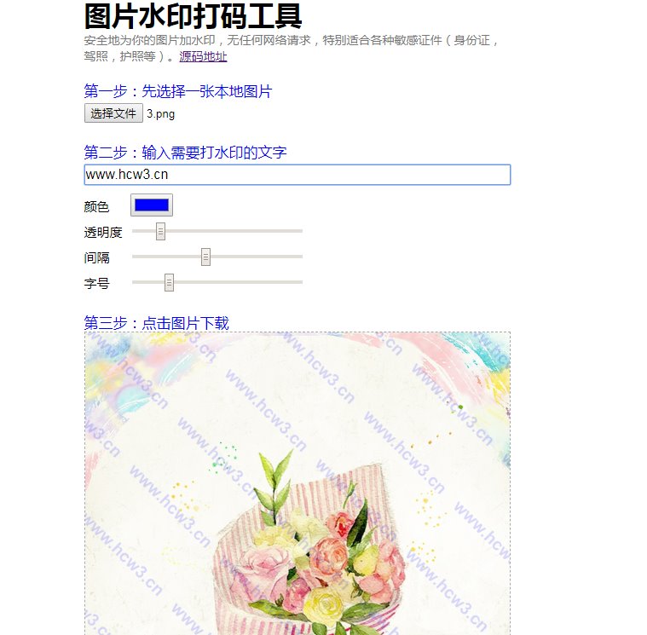This screenshot has width=647, height=635.
Task: Select the 第一步 step heading text
Action: 178,91
